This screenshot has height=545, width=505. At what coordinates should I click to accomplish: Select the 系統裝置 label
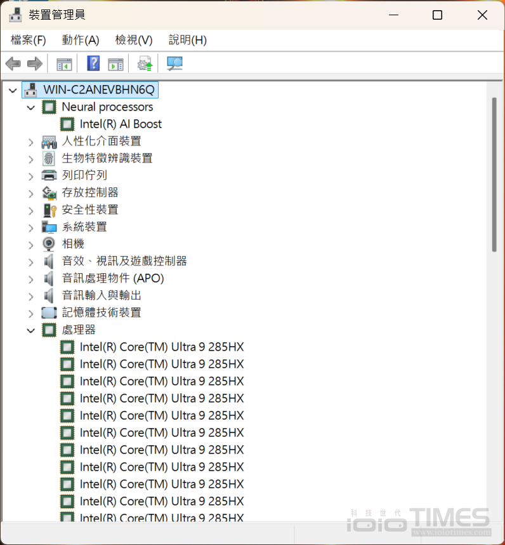[84, 227]
